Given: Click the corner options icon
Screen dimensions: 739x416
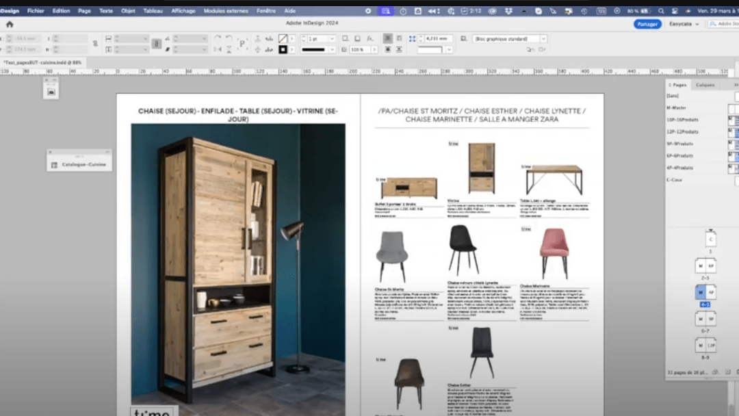Looking at the screenshot, I should pyautogui.click(x=345, y=38).
